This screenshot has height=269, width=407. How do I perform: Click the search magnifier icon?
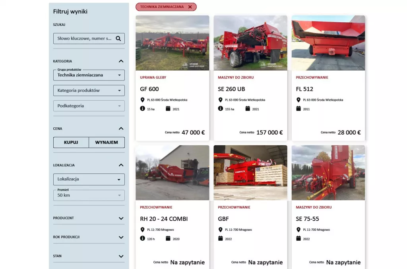118,39
